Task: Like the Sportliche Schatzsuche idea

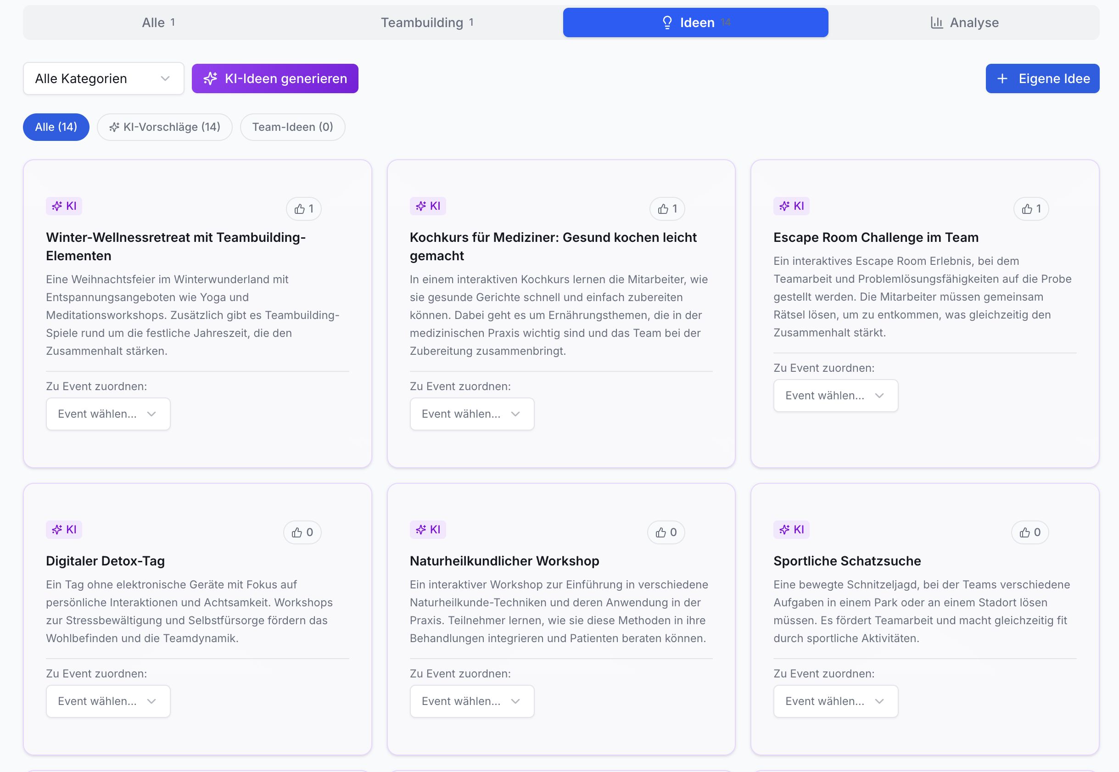Action: pyautogui.click(x=1030, y=532)
